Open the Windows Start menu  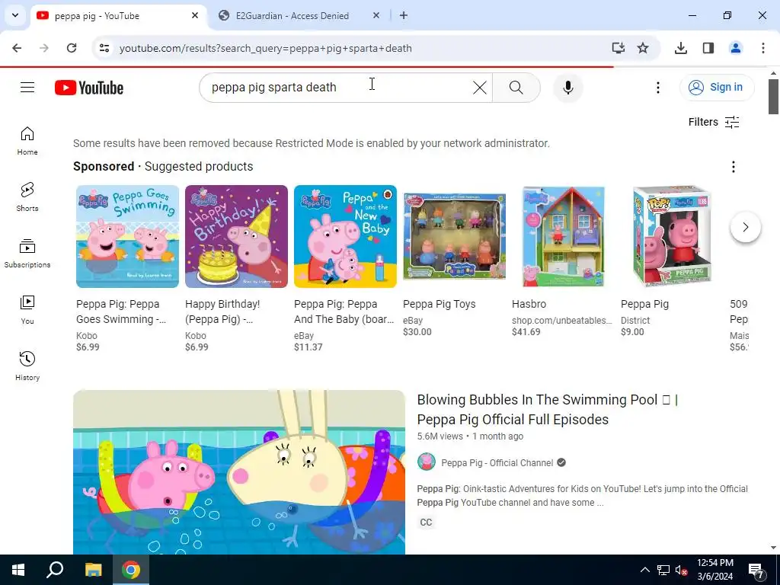point(18,570)
